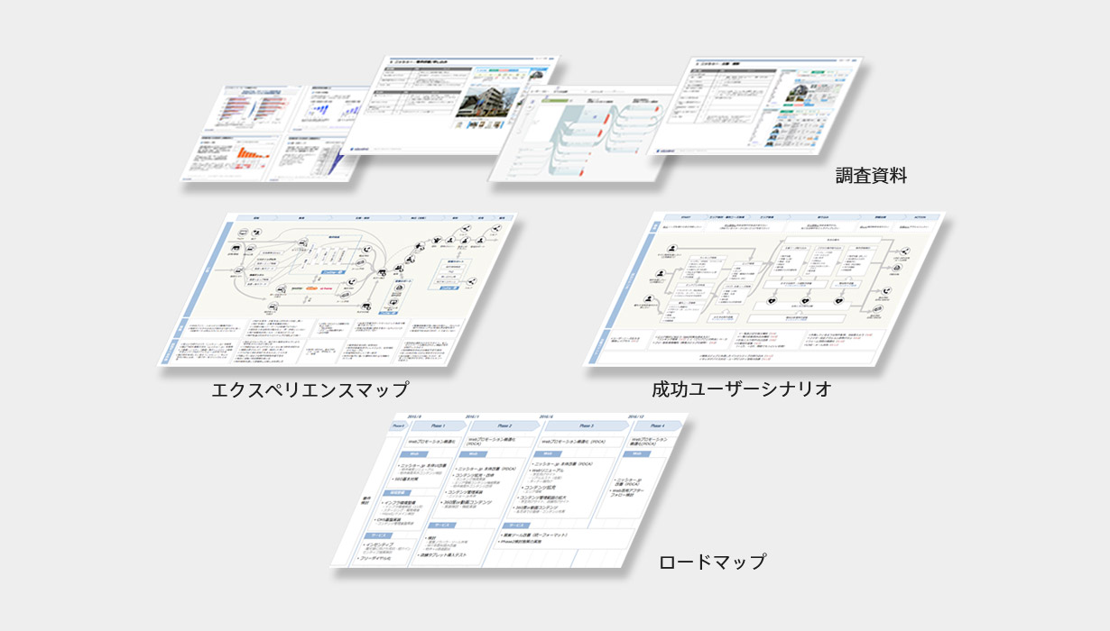1110x631 pixels.
Task: Click the orange brand logo in experience map
Action: coord(313,288)
